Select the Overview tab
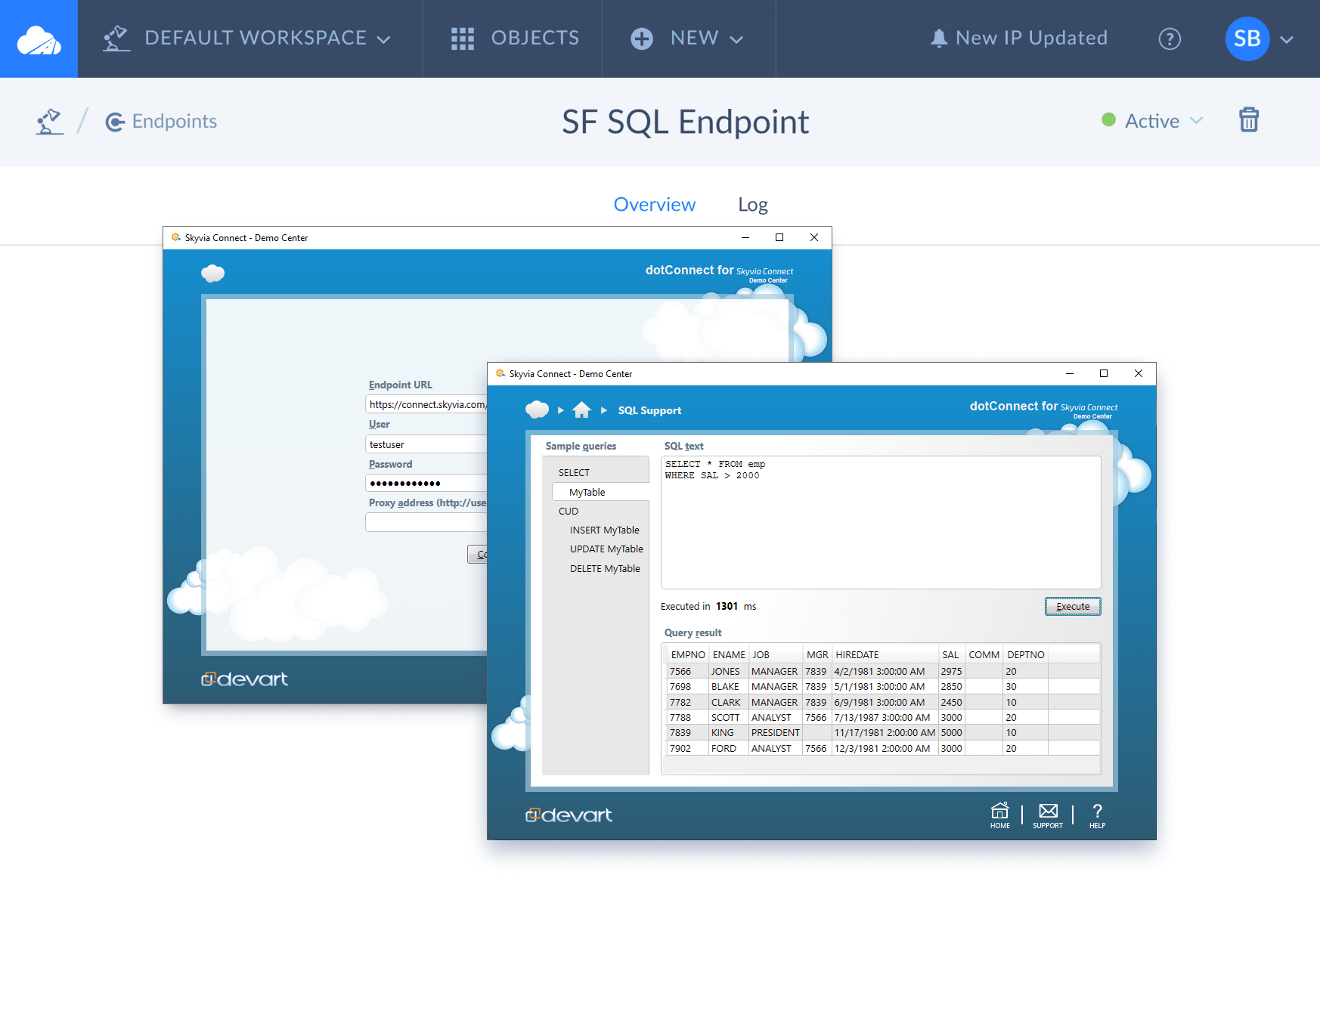 click(654, 205)
